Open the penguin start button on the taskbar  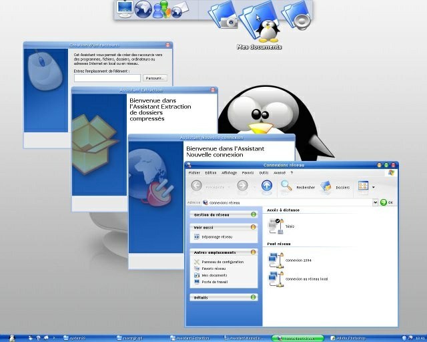coord(12,338)
